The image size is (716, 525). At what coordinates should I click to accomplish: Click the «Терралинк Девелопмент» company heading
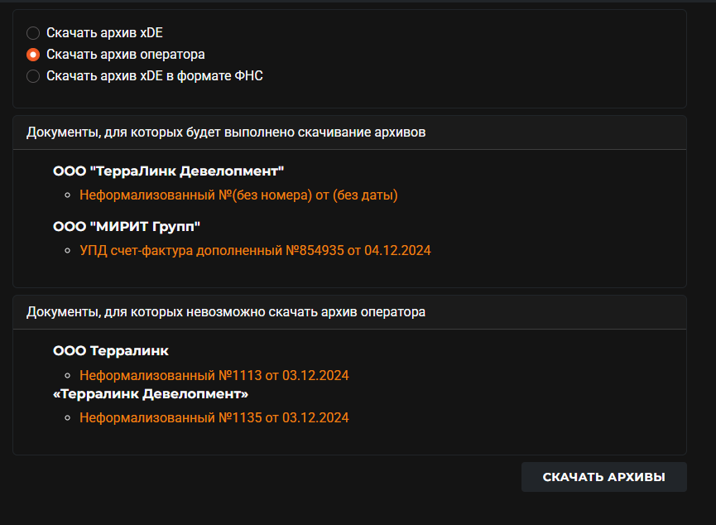151,394
